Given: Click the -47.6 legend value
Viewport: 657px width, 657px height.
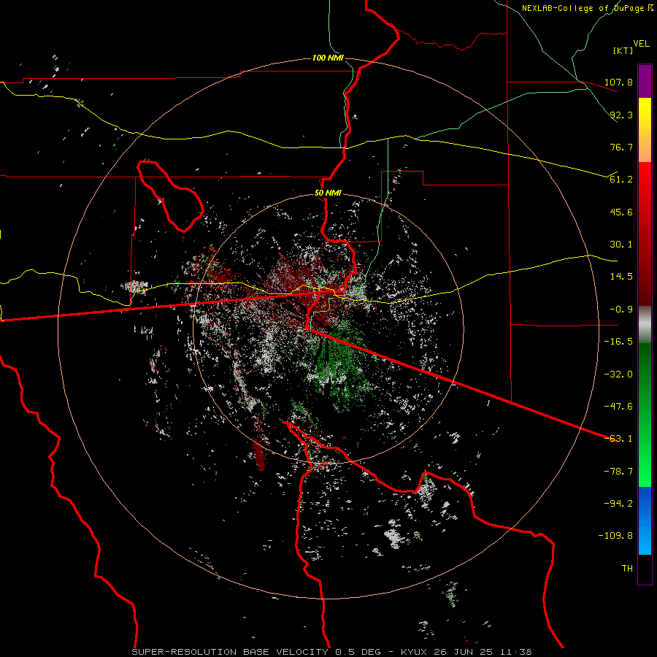Looking at the screenshot, I should (x=618, y=407).
